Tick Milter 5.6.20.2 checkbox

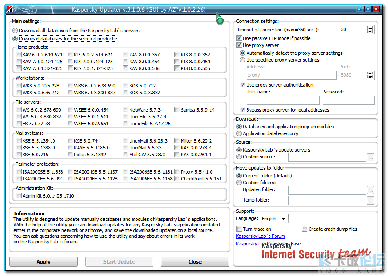177,141
